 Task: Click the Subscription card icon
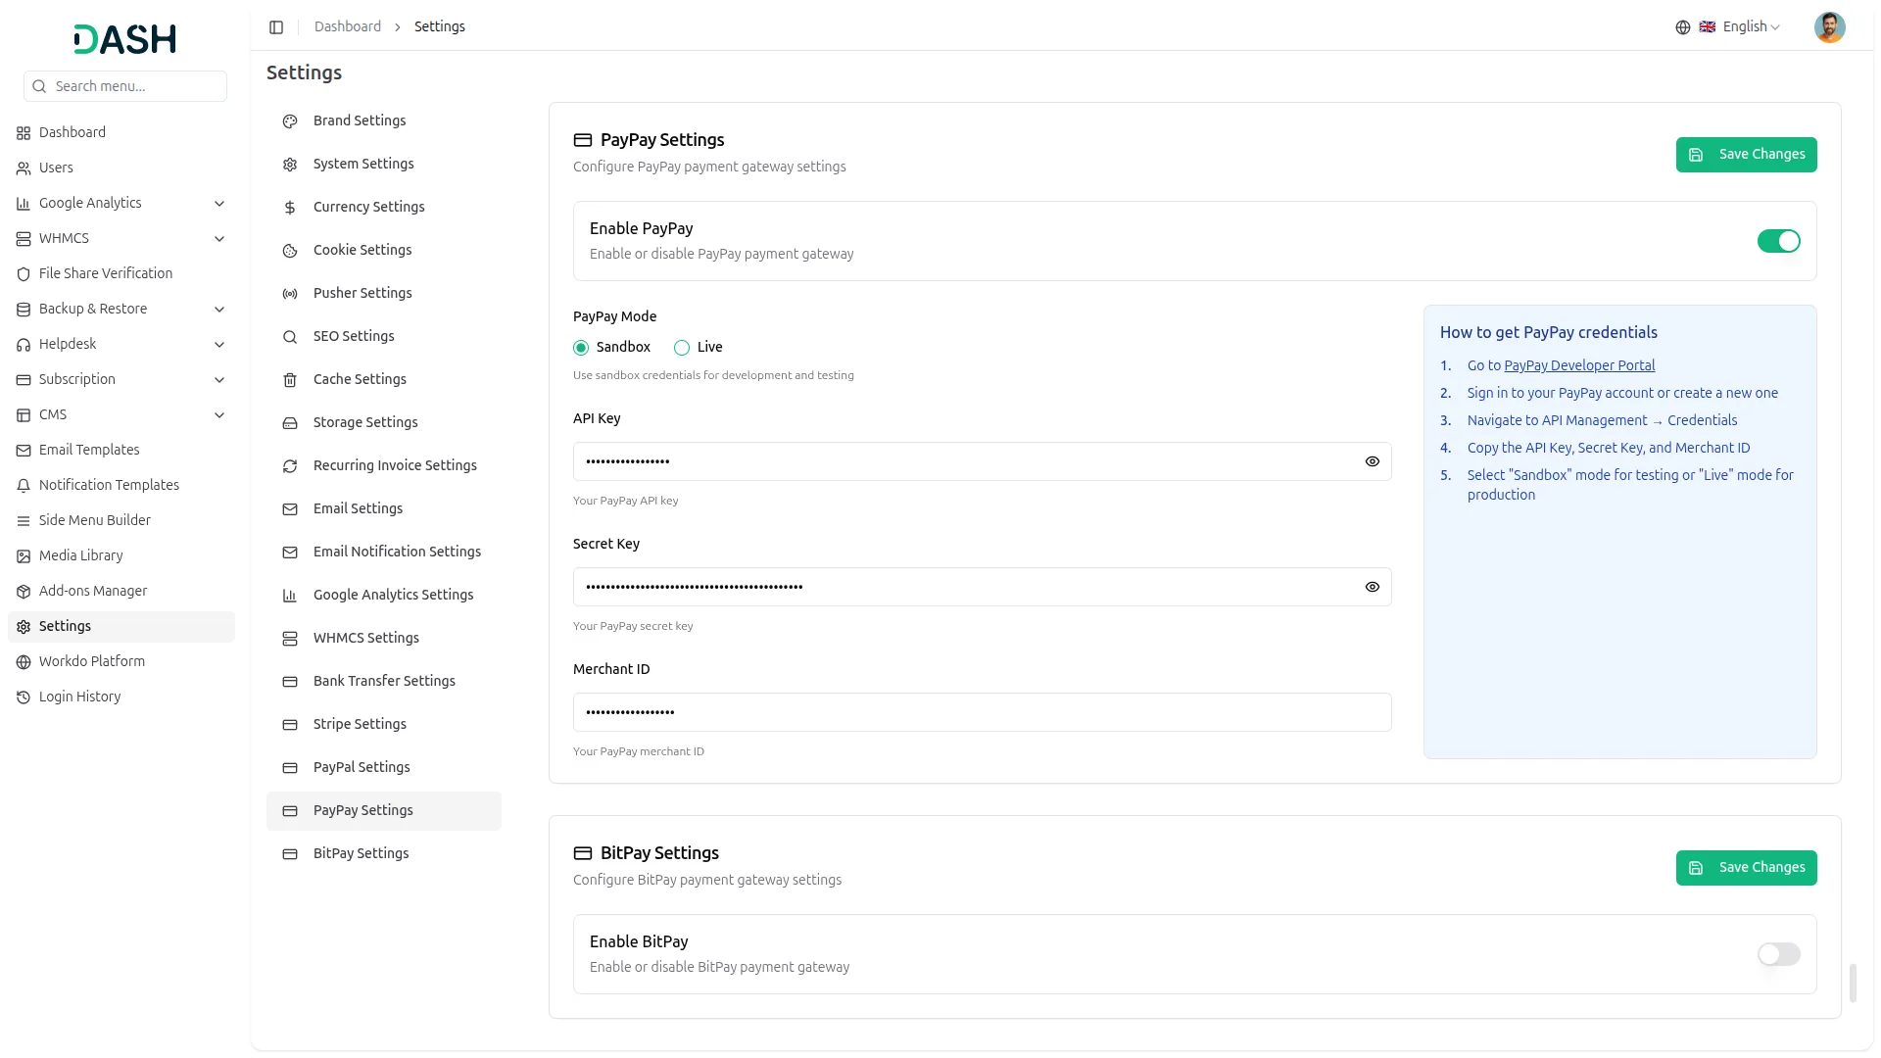(x=24, y=380)
